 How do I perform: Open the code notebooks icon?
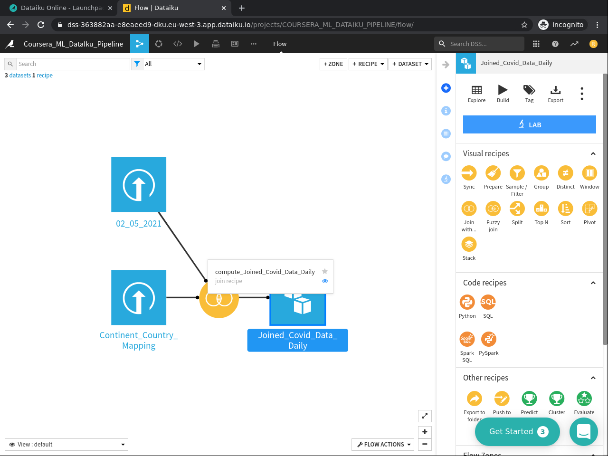(178, 44)
